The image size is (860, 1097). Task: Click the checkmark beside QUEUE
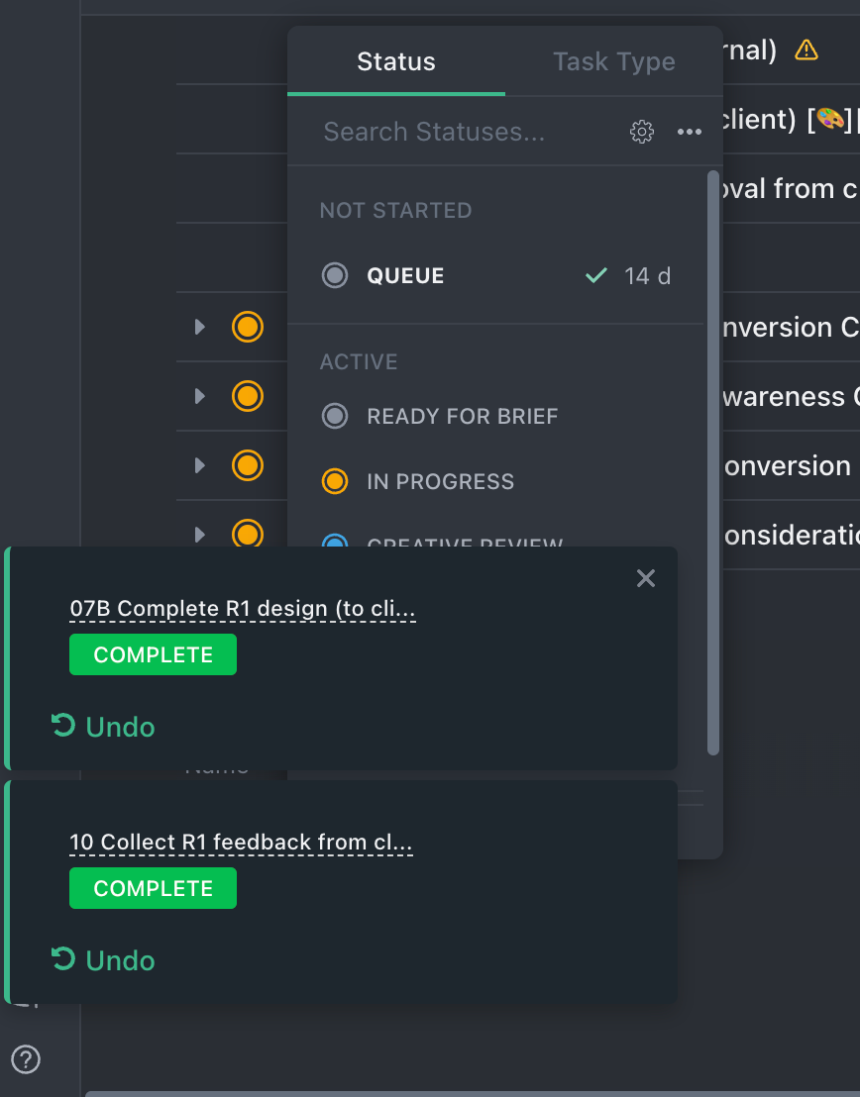[x=596, y=275]
